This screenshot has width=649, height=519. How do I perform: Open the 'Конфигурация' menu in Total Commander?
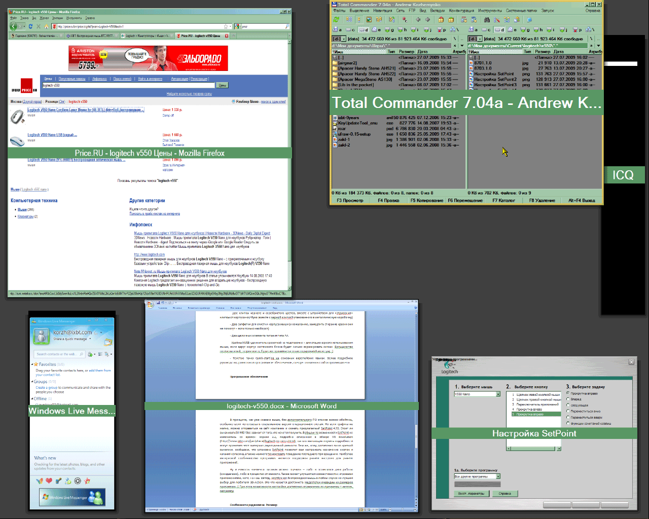pos(461,11)
